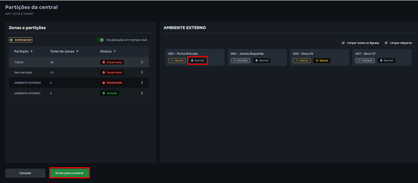The height and width of the screenshot is (183, 418).
Task: Sort the table by Total de zonas
Action: click(64, 51)
